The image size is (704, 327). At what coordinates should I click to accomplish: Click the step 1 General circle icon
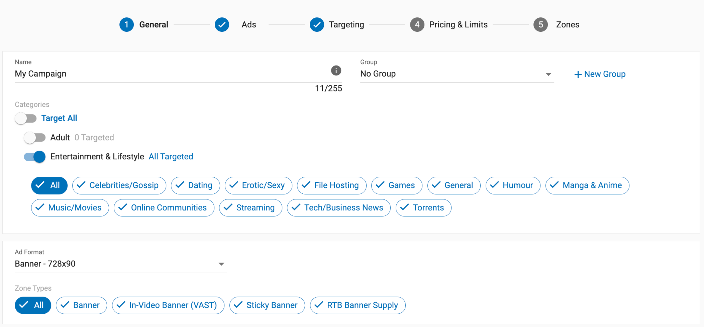pos(126,25)
